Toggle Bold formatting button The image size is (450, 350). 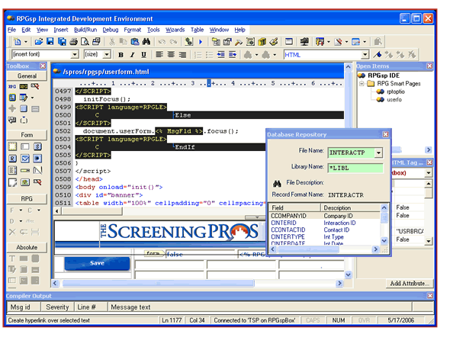coord(121,54)
